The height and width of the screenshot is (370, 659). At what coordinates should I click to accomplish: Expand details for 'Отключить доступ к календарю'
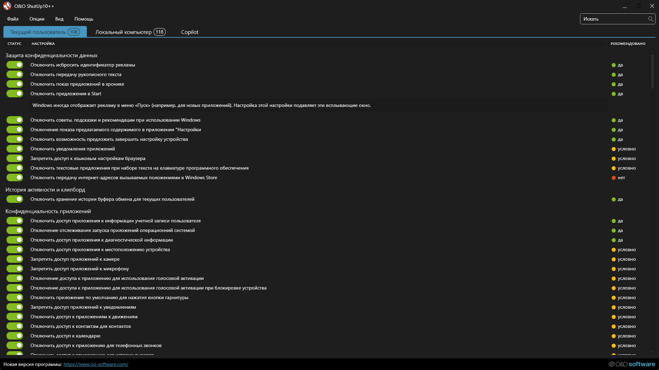point(65,336)
